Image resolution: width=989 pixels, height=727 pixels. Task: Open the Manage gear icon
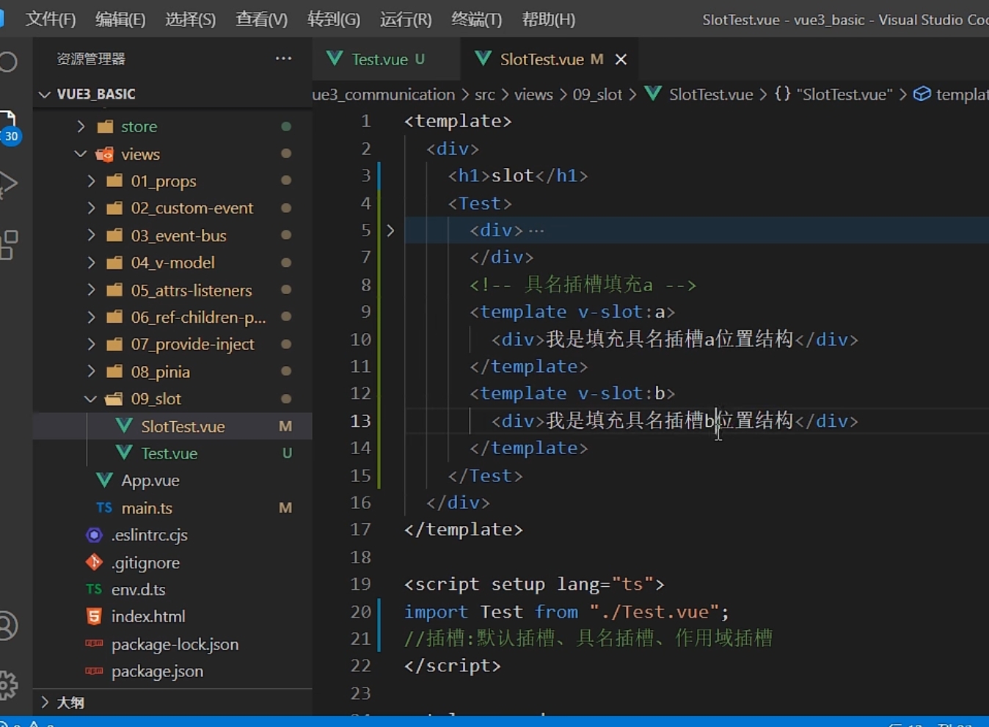[7, 685]
